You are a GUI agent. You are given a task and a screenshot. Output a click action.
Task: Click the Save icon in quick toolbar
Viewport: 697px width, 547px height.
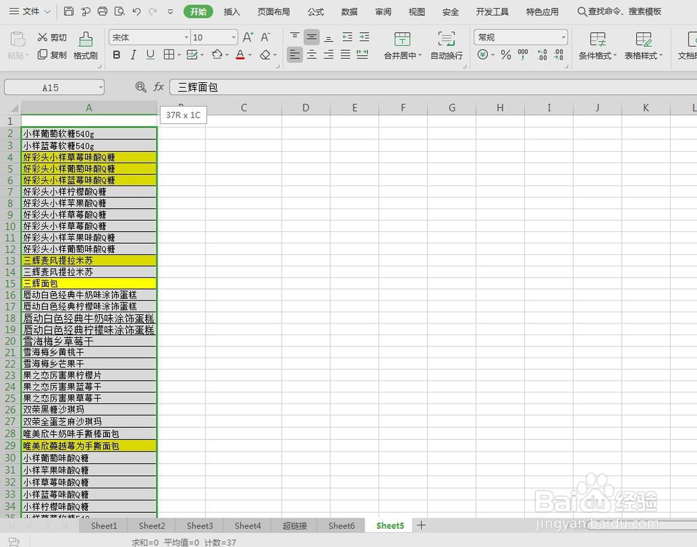click(68, 11)
